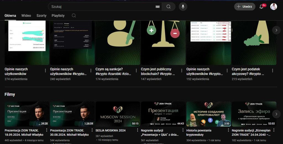This screenshot has width=283, height=144.
Task: Open Prezentacja ZION TRADE 18.09.2024 title
Action: point(24,132)
